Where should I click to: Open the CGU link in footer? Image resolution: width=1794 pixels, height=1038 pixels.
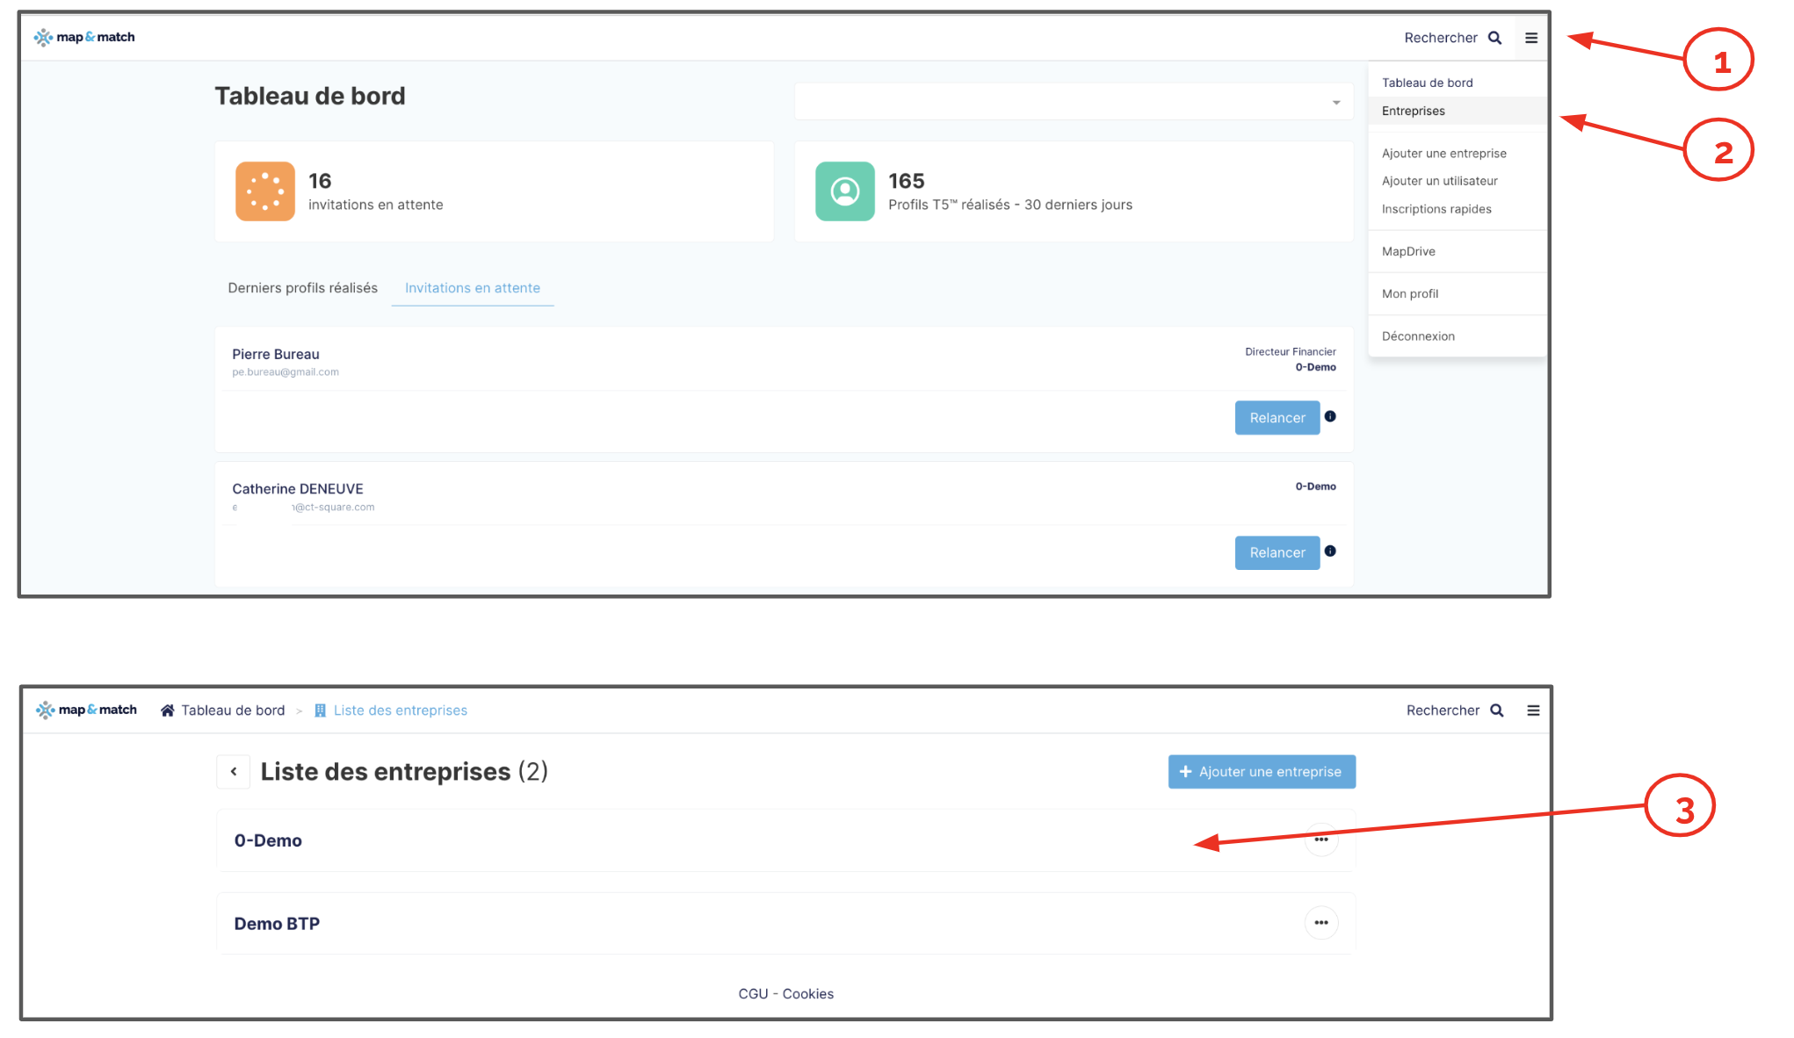(753, 994)
